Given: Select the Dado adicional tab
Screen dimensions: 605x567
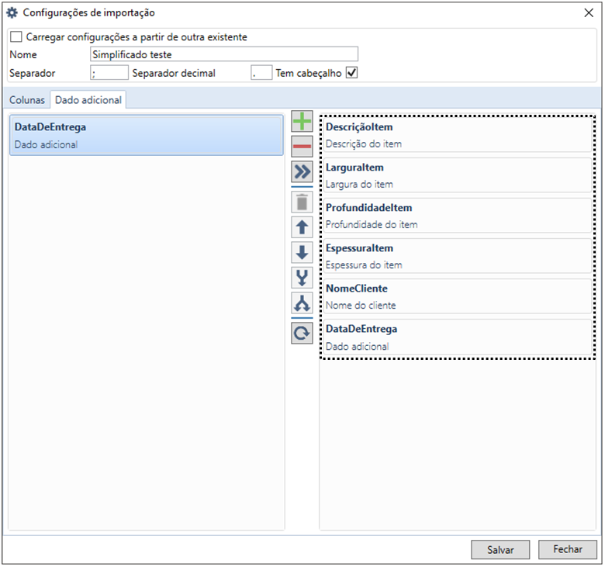Looking at the screenshot, I should (x=88, y=100).
